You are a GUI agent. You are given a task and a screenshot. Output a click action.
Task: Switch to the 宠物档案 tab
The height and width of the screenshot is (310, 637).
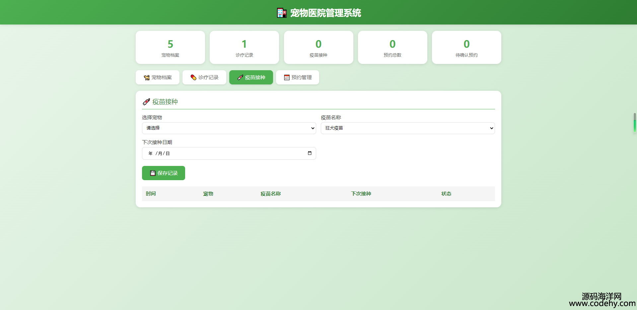tap(158, 77)
